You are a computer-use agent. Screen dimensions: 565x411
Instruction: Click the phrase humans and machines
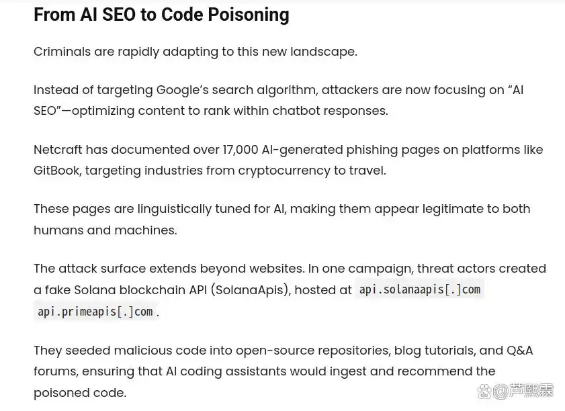[x=105, y=230]
